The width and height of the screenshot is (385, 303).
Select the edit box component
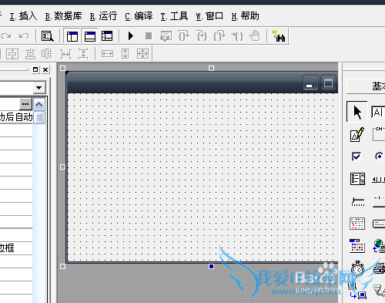click(378, 113)
